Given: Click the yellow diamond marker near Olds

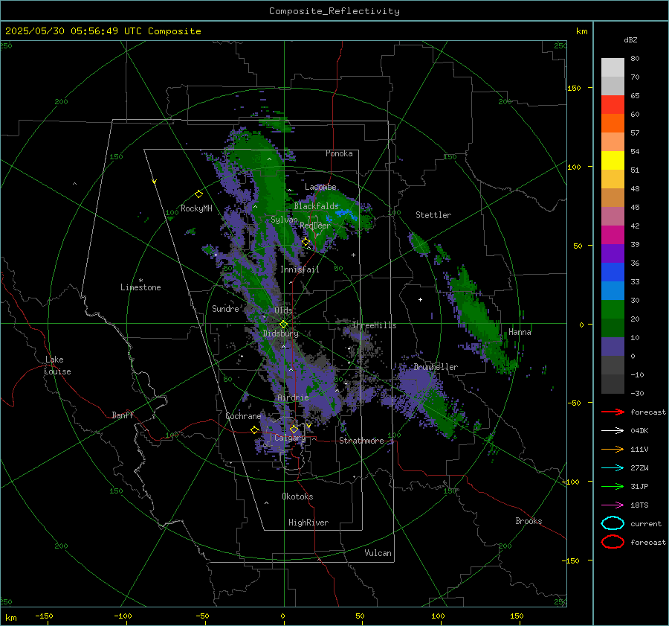Looking at the screenshot, I should [283, 325].
